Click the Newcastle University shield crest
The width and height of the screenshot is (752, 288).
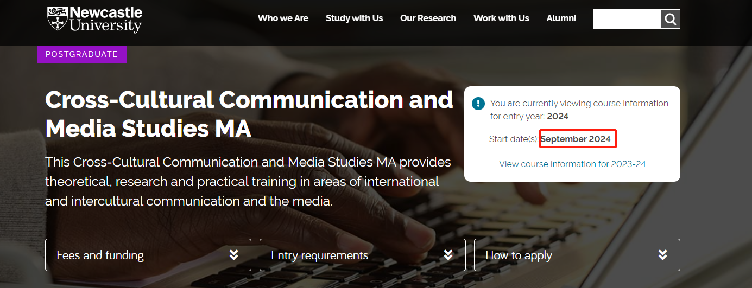click(57, 19)
